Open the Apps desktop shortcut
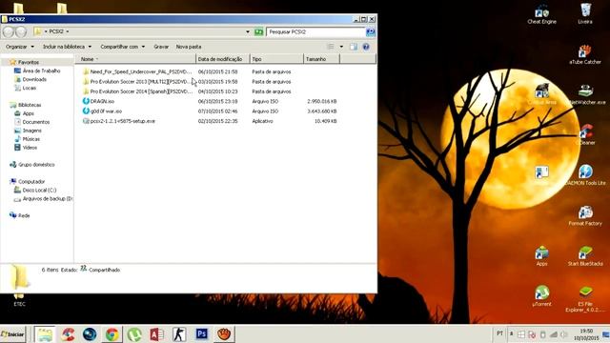 (541, 256)
